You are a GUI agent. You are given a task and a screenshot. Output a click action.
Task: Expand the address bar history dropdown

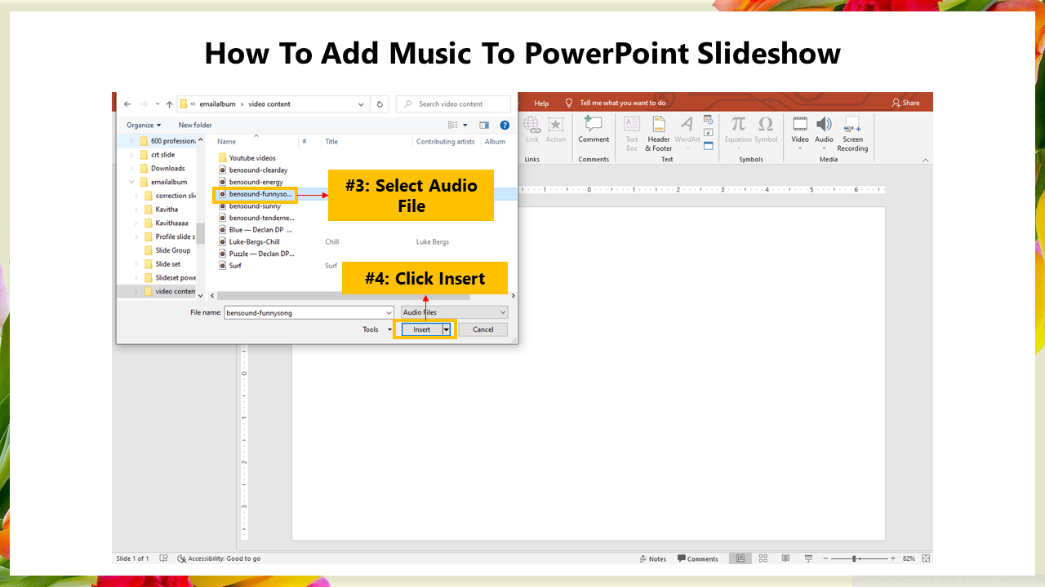click(x=362, y=104)
